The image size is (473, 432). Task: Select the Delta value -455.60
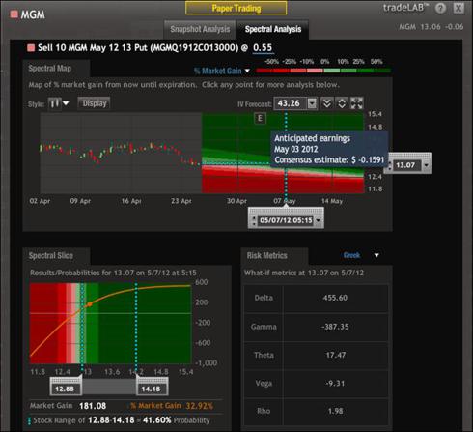335,298
